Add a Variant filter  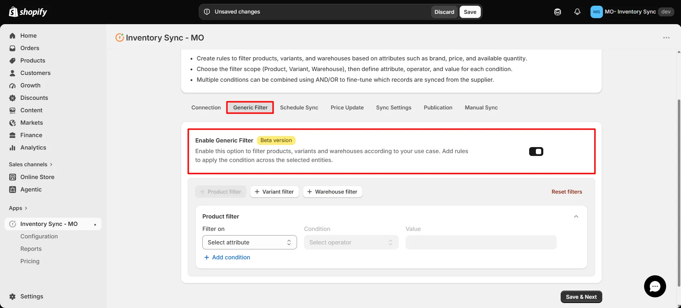tap(274, 192)
